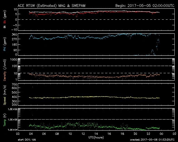Image resolution: width=178 pixels, height=142 pixels.
Task: Click the 04 hour tick on the time axis
Action: click(31, 134)
